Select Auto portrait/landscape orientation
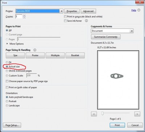 click(7, 97)
